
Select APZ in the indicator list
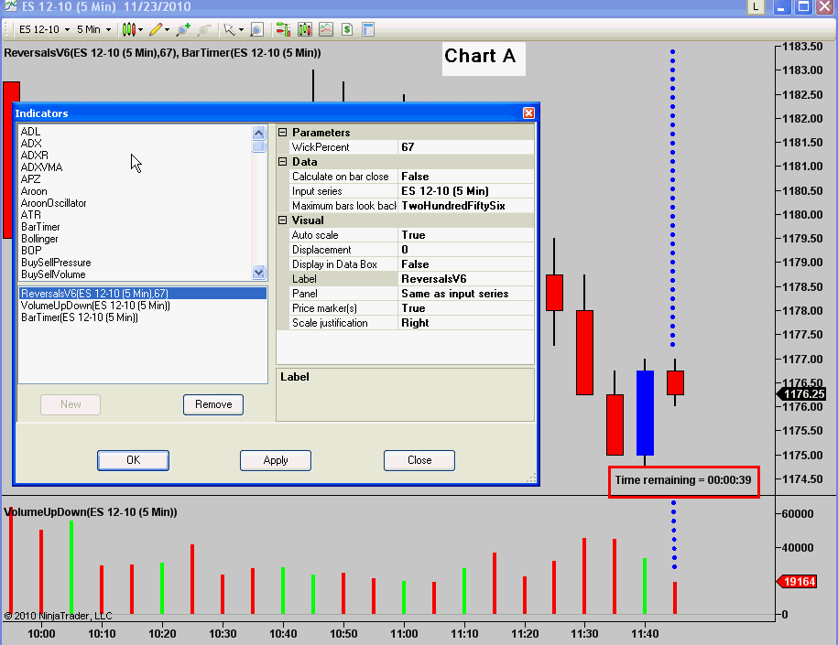(30, 179)
